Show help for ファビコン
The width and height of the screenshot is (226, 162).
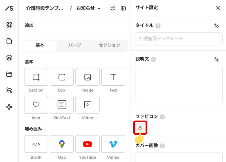pos(162,117)
